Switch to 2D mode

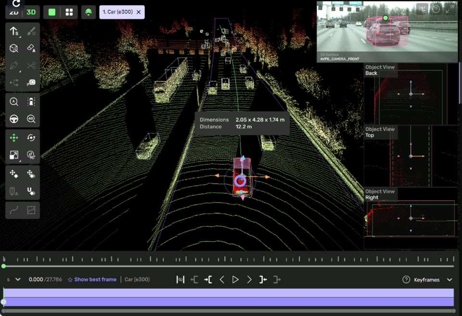pos(13,12)
